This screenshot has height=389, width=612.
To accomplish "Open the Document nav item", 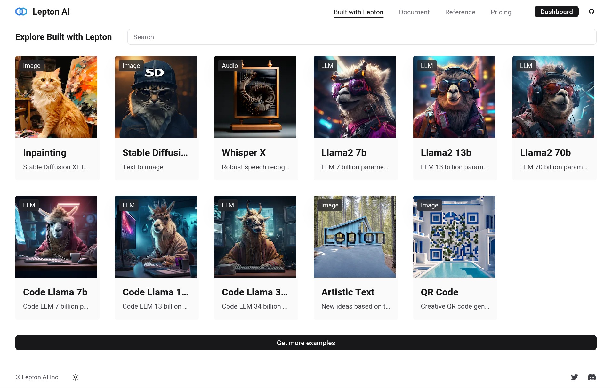I will (x=414, y=12).
